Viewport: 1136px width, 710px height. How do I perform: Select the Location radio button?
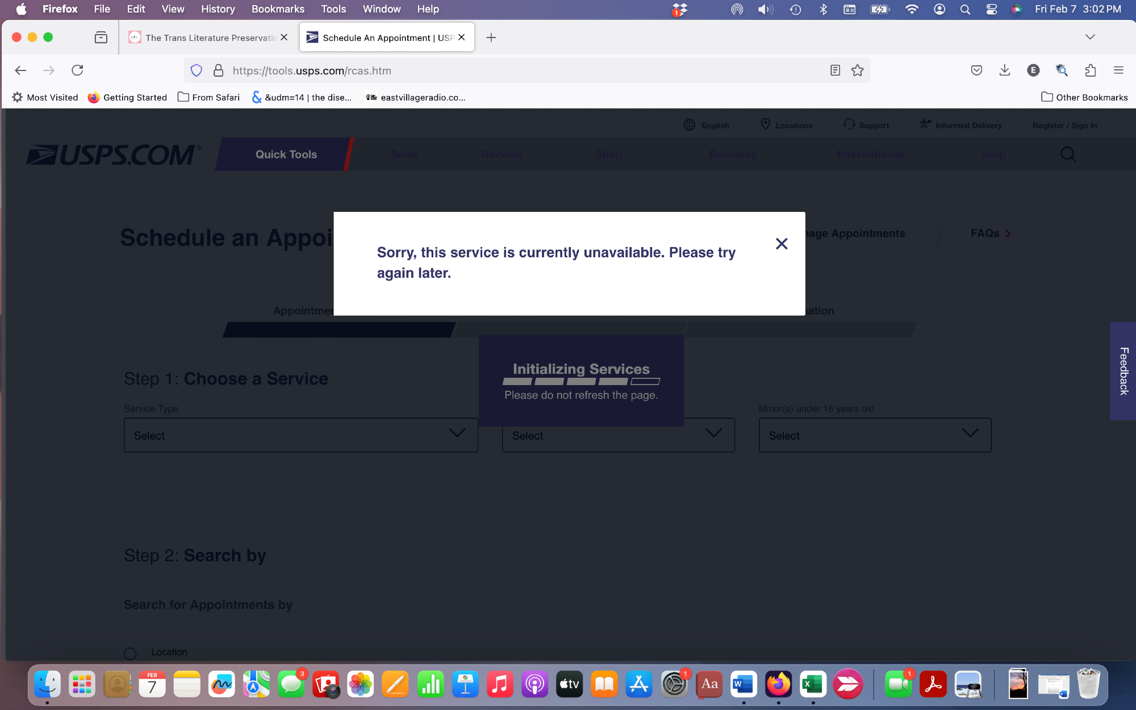tap(130, 654)
